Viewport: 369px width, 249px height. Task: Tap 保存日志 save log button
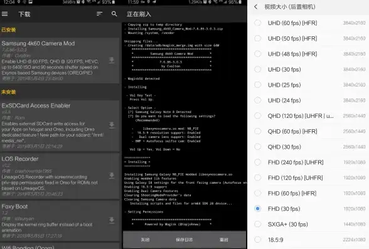point(184,240)
